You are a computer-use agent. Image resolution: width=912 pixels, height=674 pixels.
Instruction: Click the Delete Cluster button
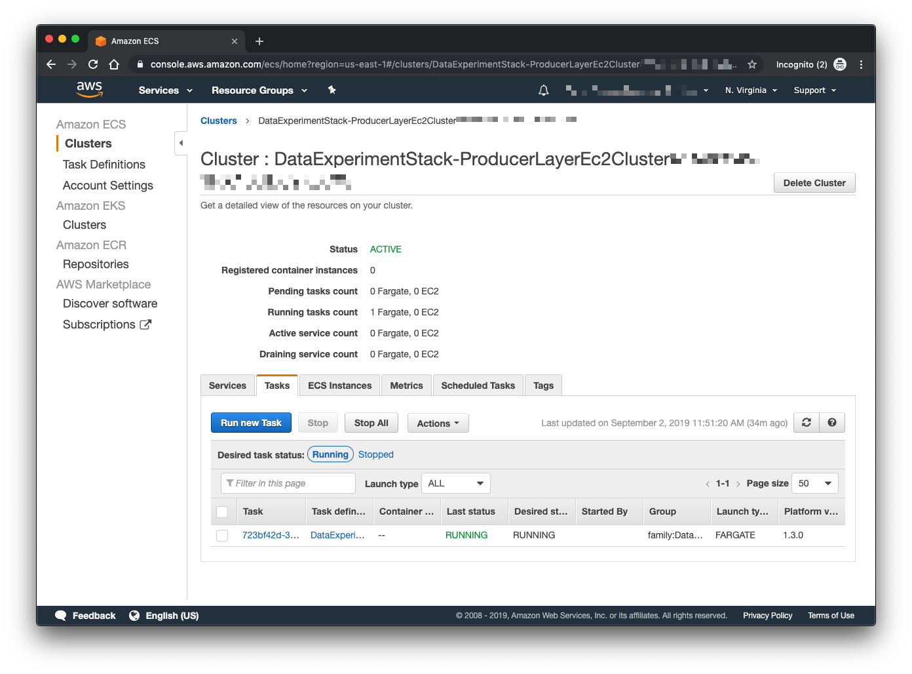click(x=814, y=183)
